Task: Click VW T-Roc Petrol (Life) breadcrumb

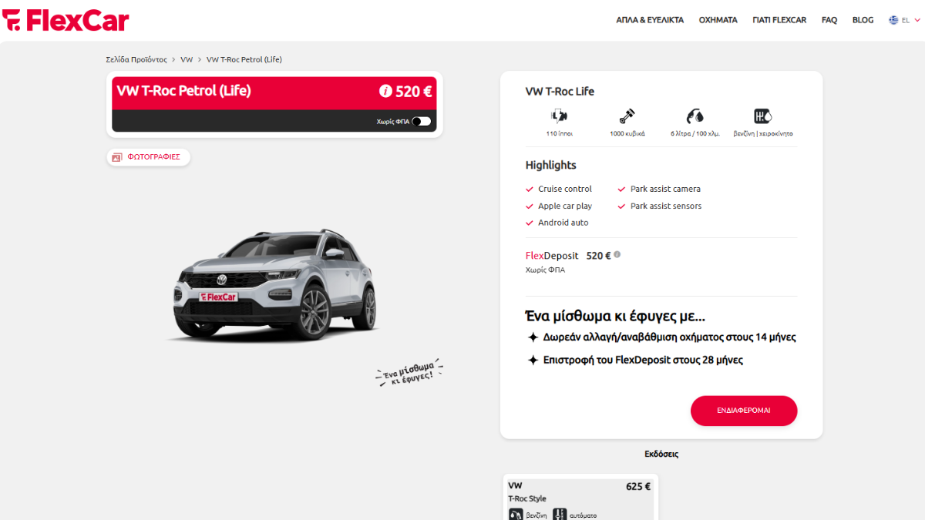Action: click(244, 59)
